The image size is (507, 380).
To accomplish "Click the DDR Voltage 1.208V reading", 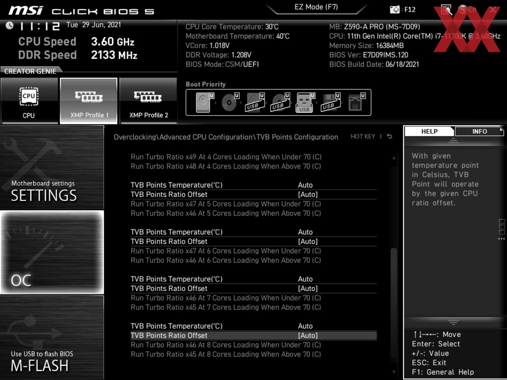I will [218, 55].
